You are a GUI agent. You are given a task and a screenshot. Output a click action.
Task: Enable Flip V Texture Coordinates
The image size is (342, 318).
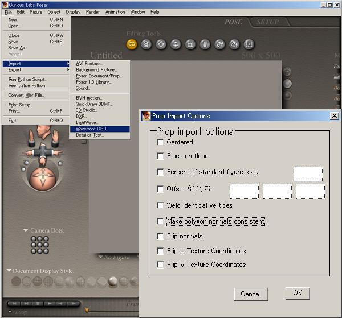[x=160, y=265]
